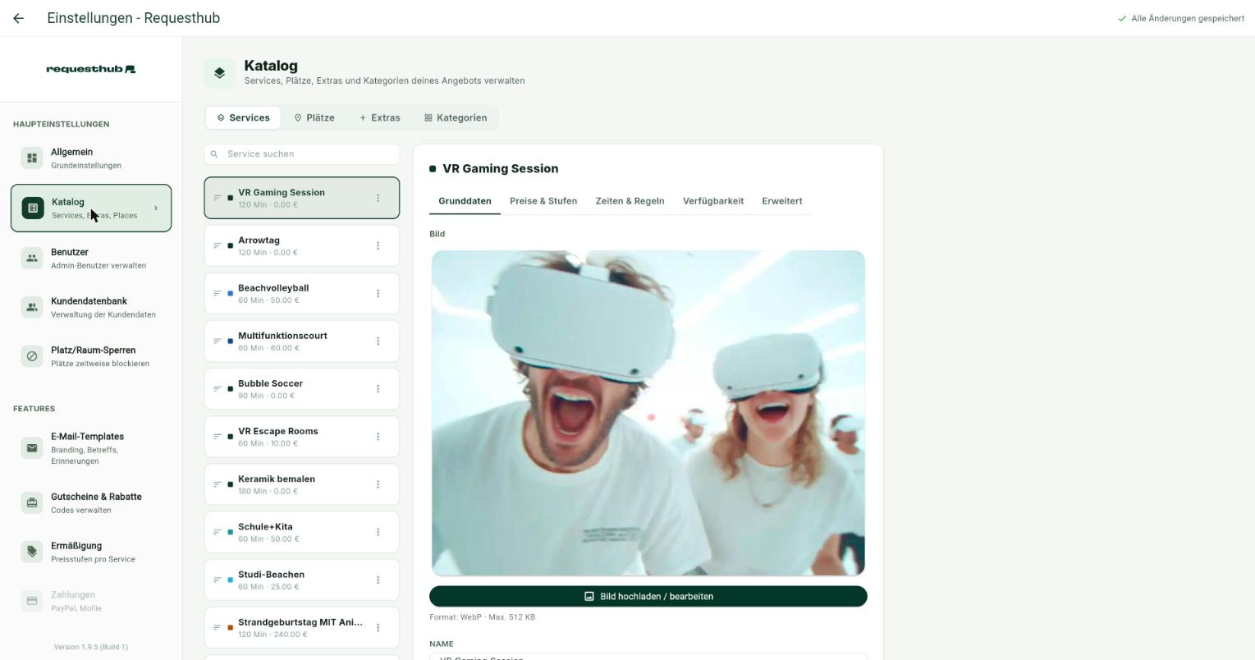This screenshot has height=660, width=1255.
Task: Open three-dot menu for VR Gaming Session
Action: coord(378,198)
